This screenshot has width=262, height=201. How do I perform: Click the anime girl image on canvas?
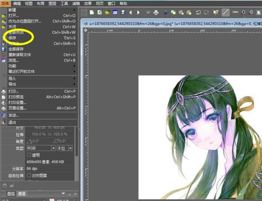point(200,137)
